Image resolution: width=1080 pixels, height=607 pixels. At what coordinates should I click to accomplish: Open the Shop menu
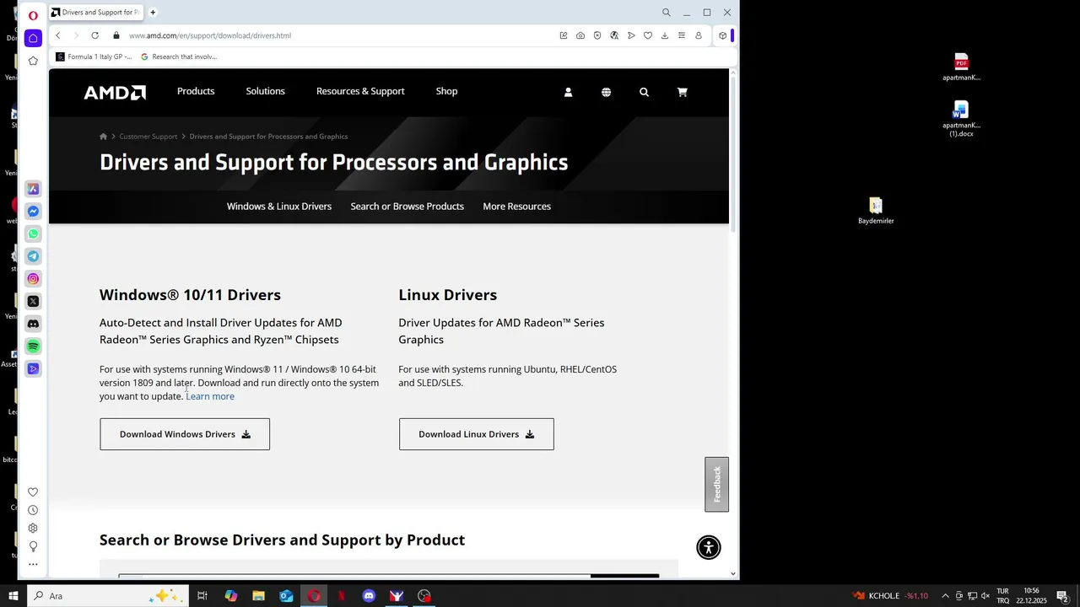pos(446,91)
